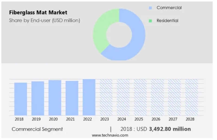This screenshot has height=140, width=217.
Task: Click the hatched 2026 forecast bar
Action: 157,97
